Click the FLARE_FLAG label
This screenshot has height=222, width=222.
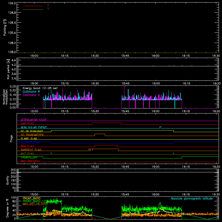[x=29, y=138]
